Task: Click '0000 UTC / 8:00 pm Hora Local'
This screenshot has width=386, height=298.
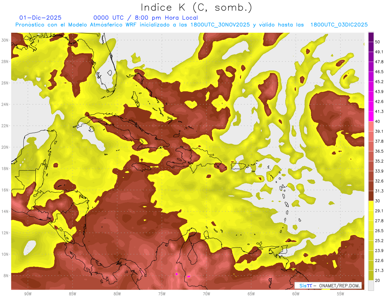Action: coord(145,18)
